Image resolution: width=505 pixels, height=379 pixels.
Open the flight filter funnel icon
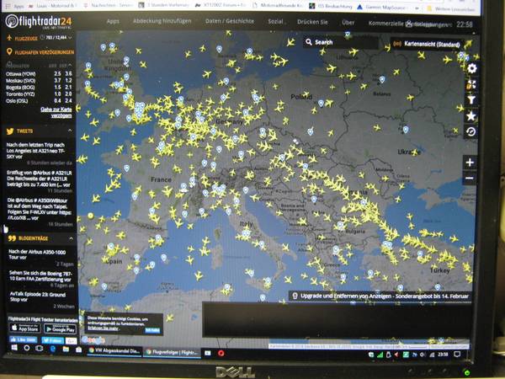(x=471, y=100)
